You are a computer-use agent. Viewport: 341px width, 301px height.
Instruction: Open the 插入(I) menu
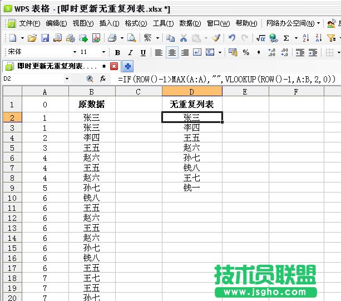(109, 23)
